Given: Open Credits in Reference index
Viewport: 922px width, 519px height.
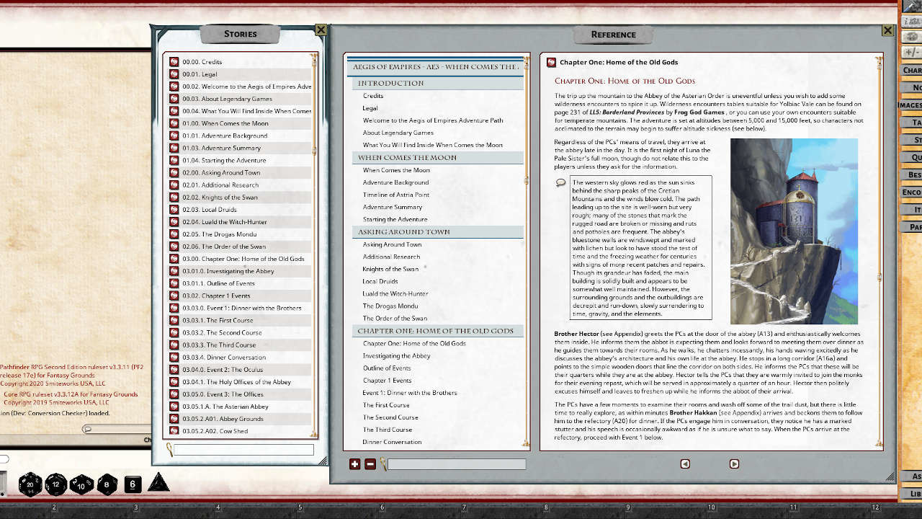Looking at the screenshot, I should (373, 96).
